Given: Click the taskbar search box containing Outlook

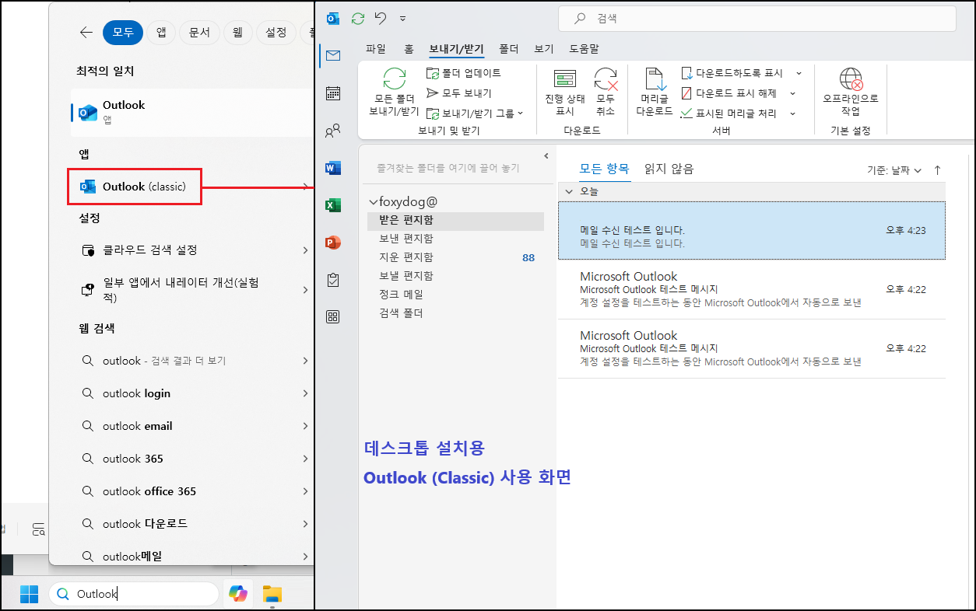Looking at the screenshot, I should (x=134, y=594).
